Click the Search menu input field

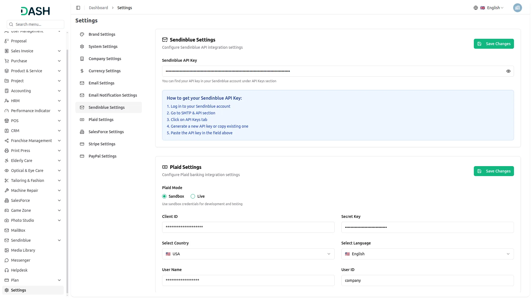pos(35,24)
